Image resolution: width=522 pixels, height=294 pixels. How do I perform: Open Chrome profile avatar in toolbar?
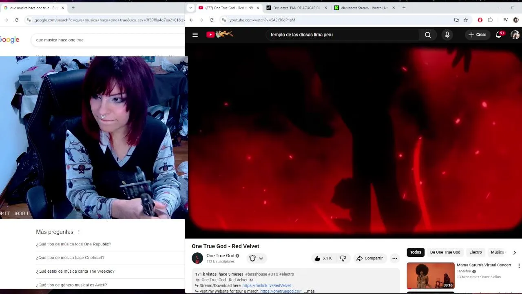click(515, 20)
